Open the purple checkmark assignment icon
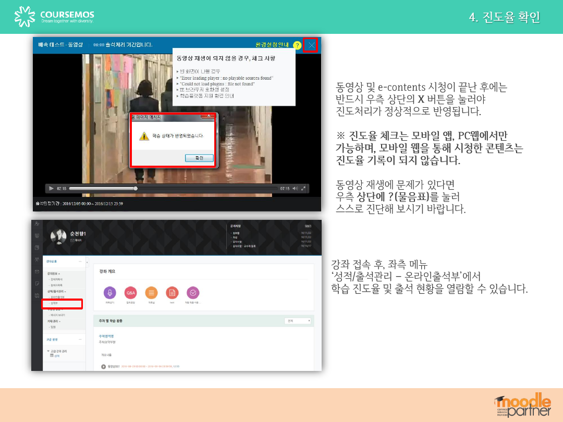The image size is (563, 422). pos(193,293)
